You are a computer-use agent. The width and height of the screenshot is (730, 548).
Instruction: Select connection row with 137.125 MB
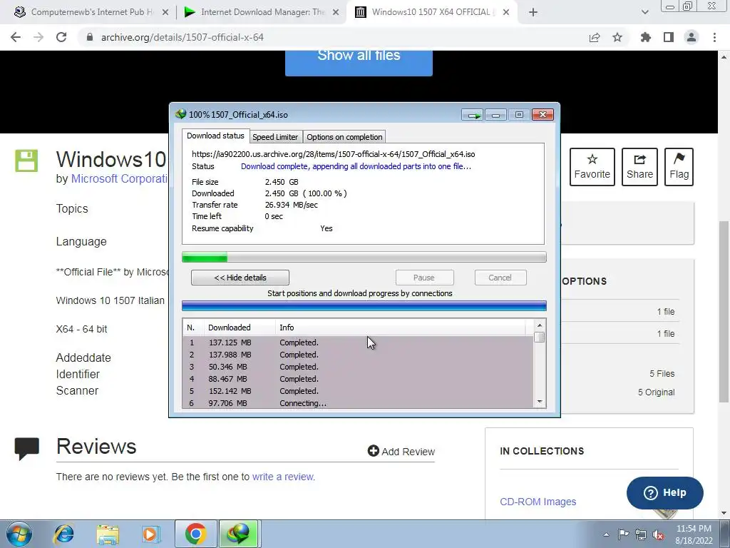click(x=358, y=342)
